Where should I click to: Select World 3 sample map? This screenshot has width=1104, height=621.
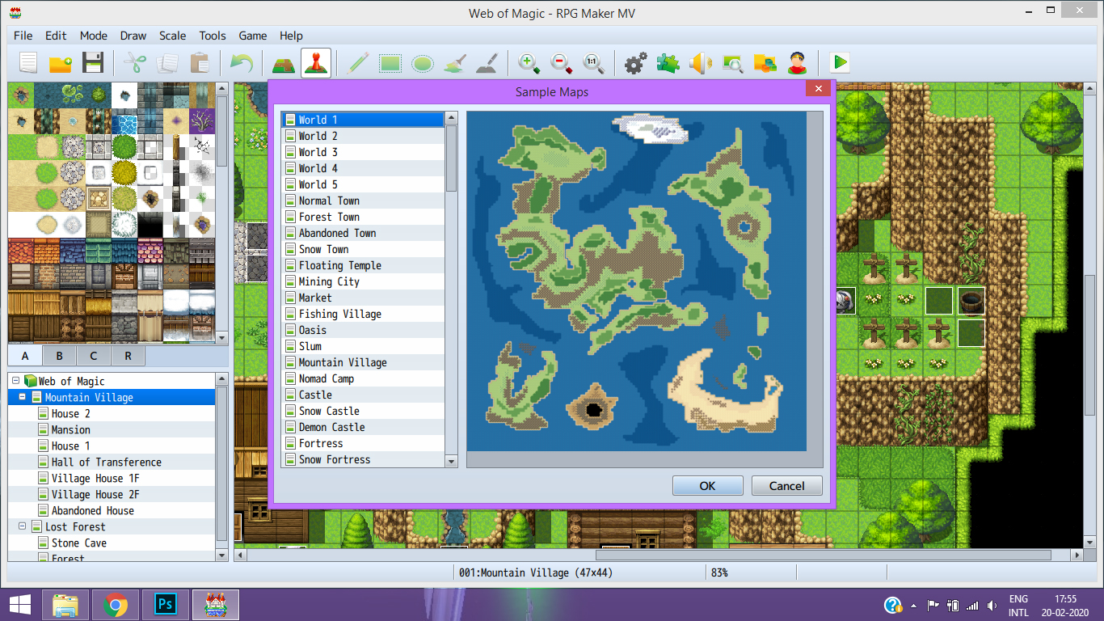(364, 152)
